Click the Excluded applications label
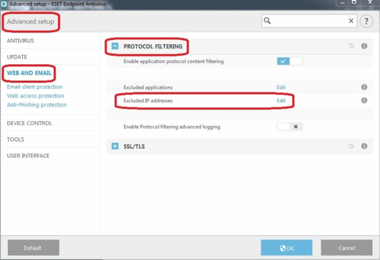Viewport: 380px width, 260px height. pyautogui.click(x=148, y=87)
